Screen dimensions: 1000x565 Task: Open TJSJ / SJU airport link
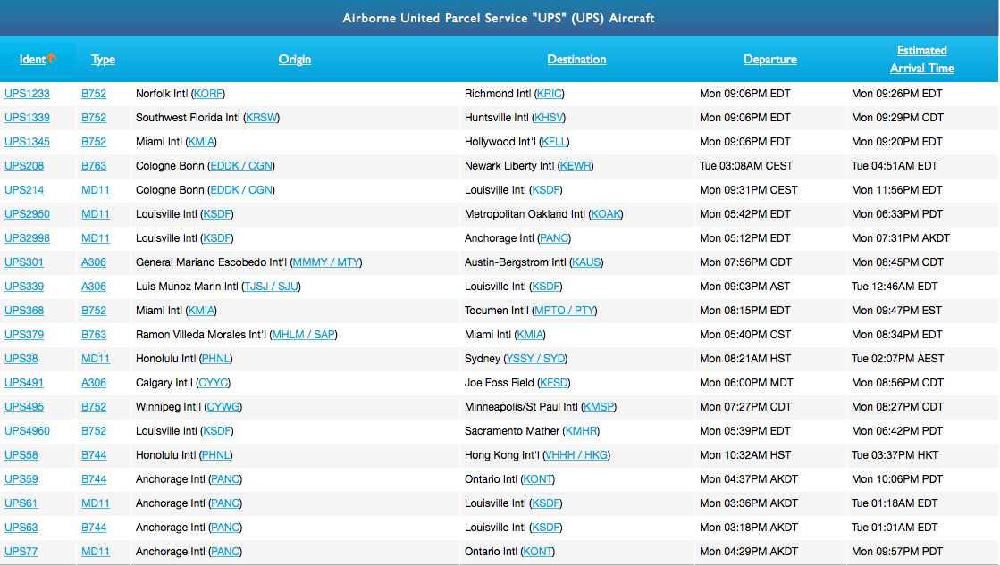tap(271, 287)
